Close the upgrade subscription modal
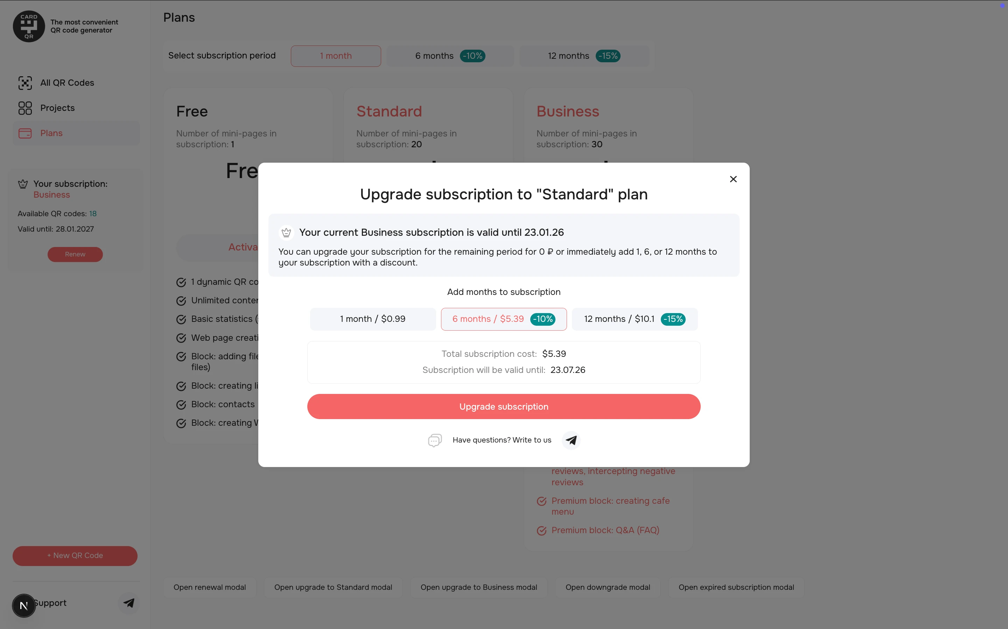This screenshot has width=1008, height=629. (733, 179)
